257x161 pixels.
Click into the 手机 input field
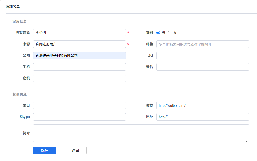pyautogui.click(x=79, y=67)
